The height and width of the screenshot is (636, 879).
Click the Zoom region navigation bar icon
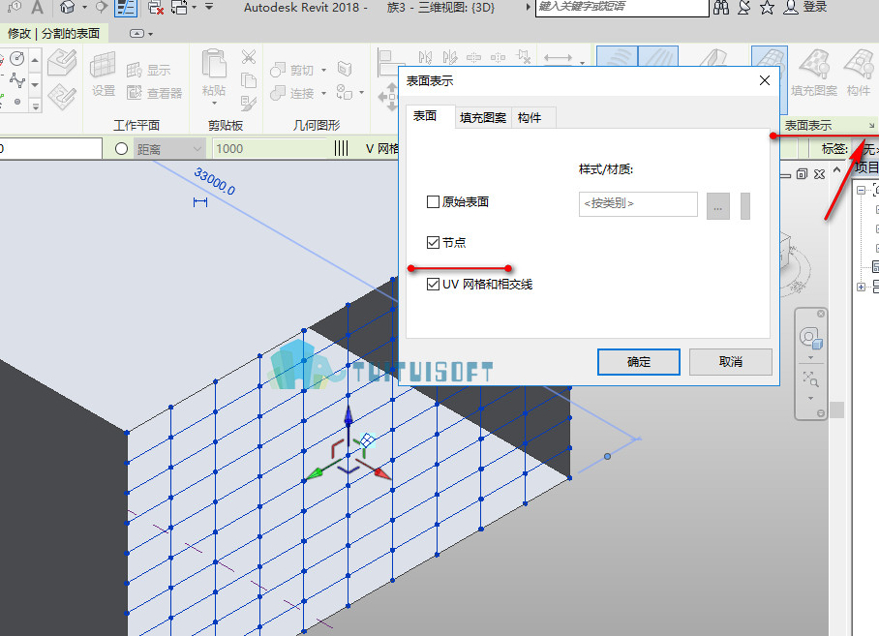pyautogui.click(x=810, y=379)
